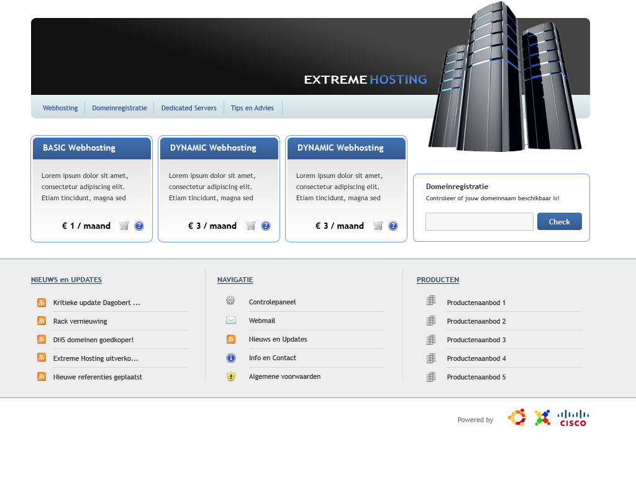Viewport: 636px width, 496px height.
Task: Click server icon beside Productenaanbod 3
Action: pos(431,339)
